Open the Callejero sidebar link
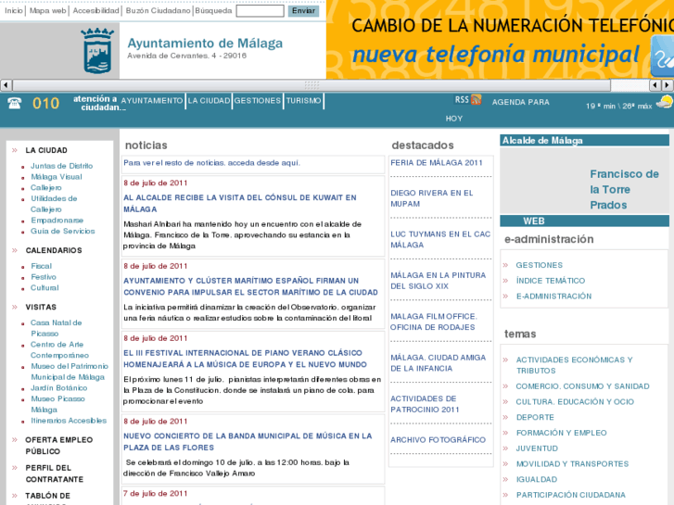674x505 pixels. (x=46, y=188)
